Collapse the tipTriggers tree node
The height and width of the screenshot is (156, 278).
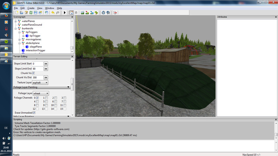click(x=19, y=32)
